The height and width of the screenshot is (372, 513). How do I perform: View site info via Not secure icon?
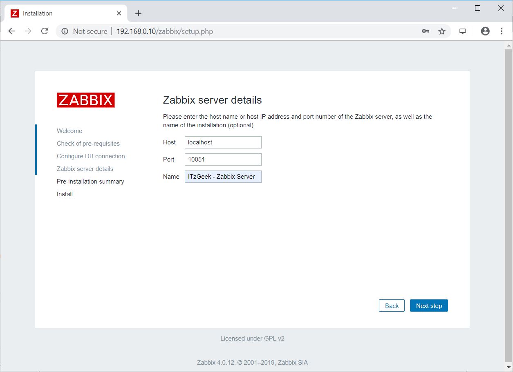[64, 31]
